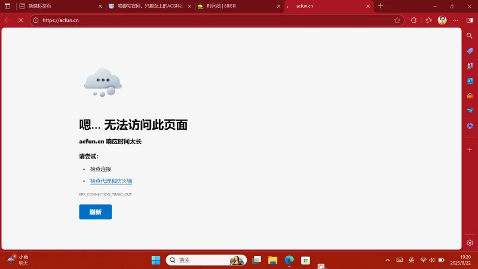
Task: Open sidebar Drop paper plane icon
Action: [470, 111]
